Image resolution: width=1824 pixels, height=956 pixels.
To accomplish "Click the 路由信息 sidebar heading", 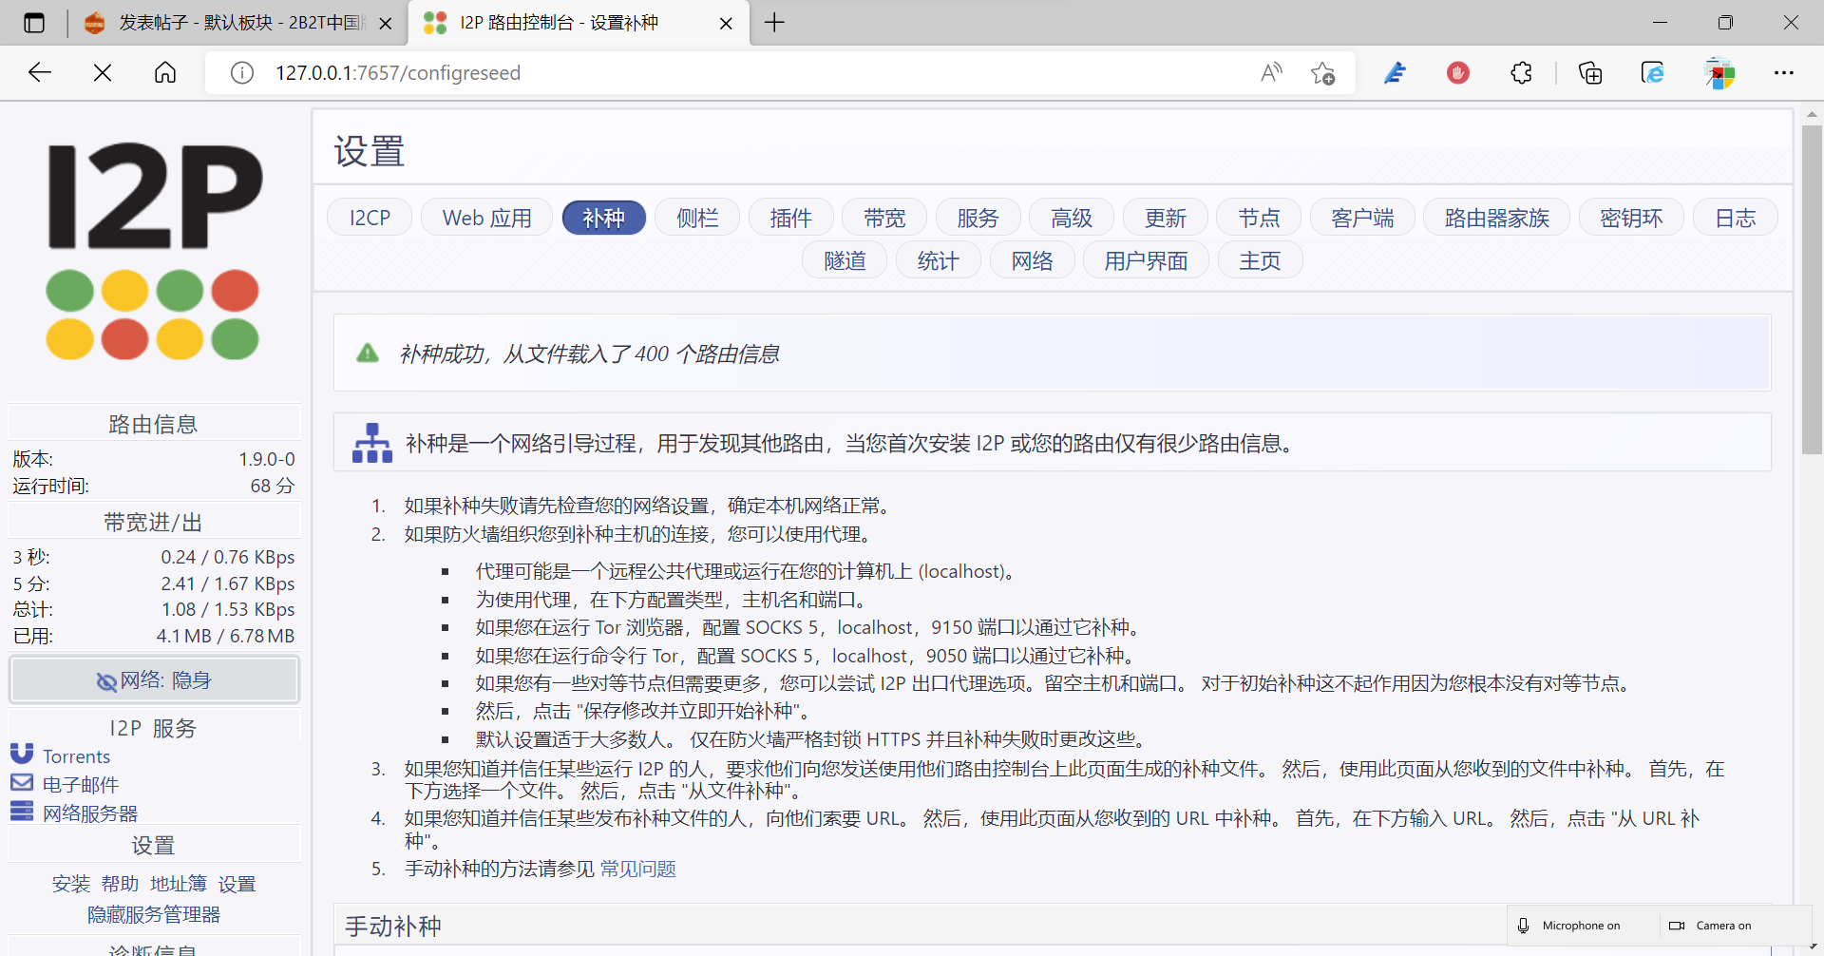I will click(x=153, y=424).
